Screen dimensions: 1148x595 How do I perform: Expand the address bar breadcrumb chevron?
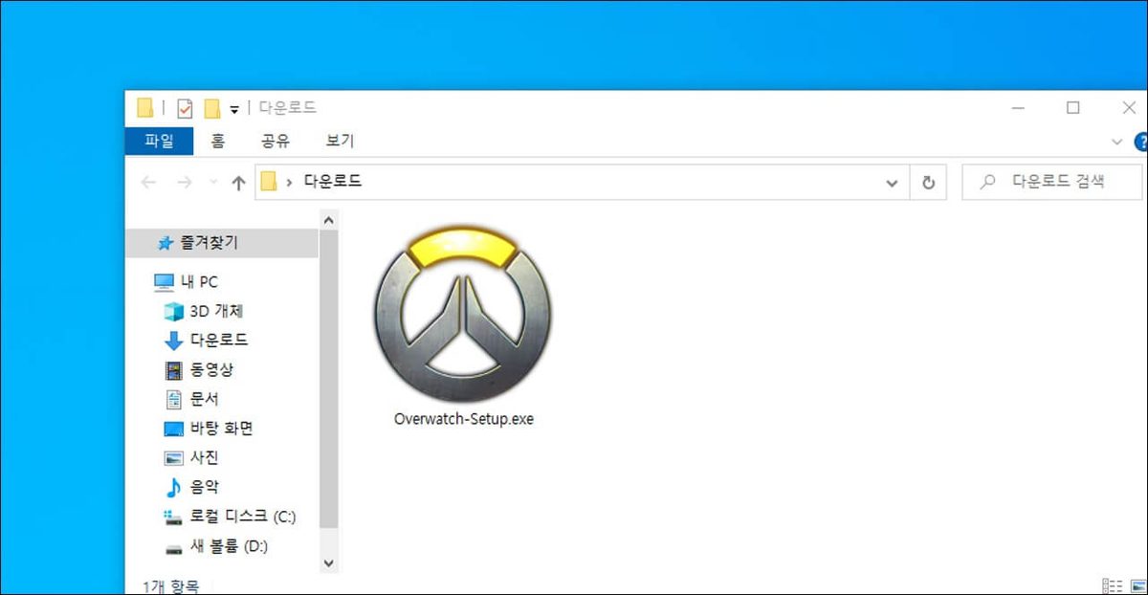[x=290, y=182]
